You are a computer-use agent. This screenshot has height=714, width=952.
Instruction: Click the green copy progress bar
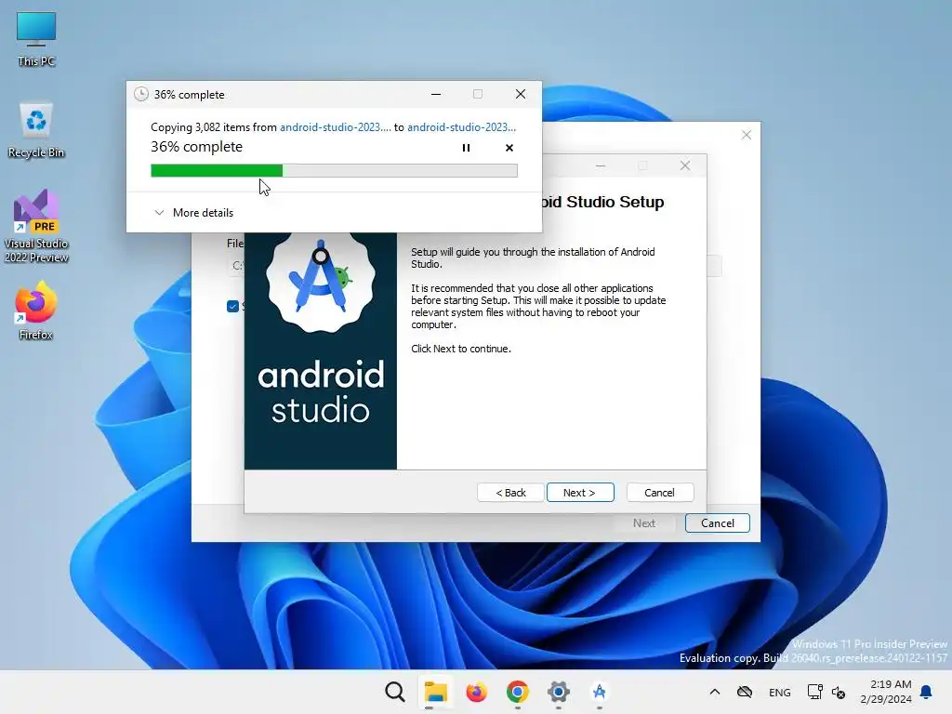click(x=334, y=171)
